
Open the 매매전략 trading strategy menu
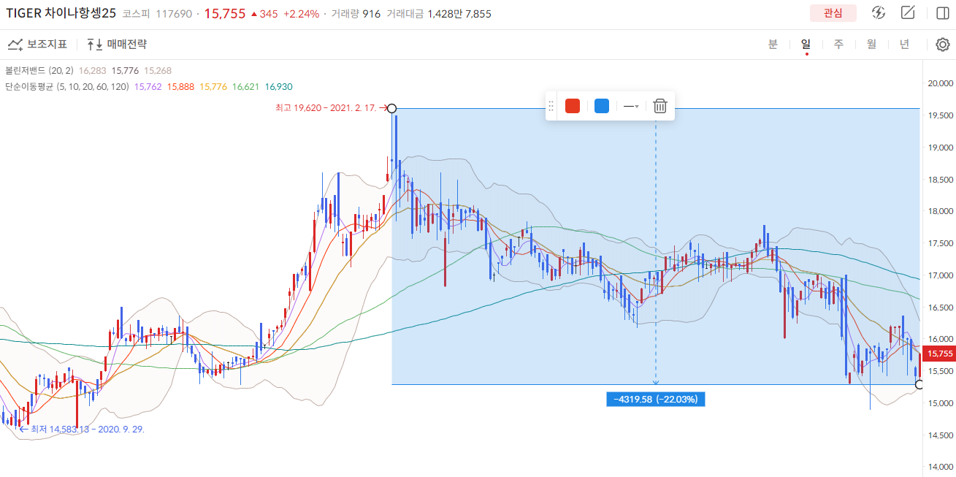click(117, 45)
